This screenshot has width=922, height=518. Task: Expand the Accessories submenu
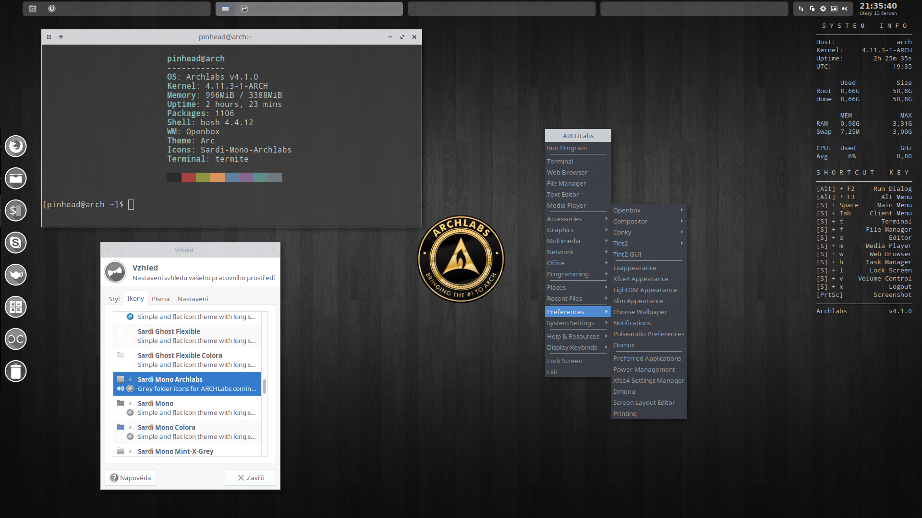(x=578, y=219)
